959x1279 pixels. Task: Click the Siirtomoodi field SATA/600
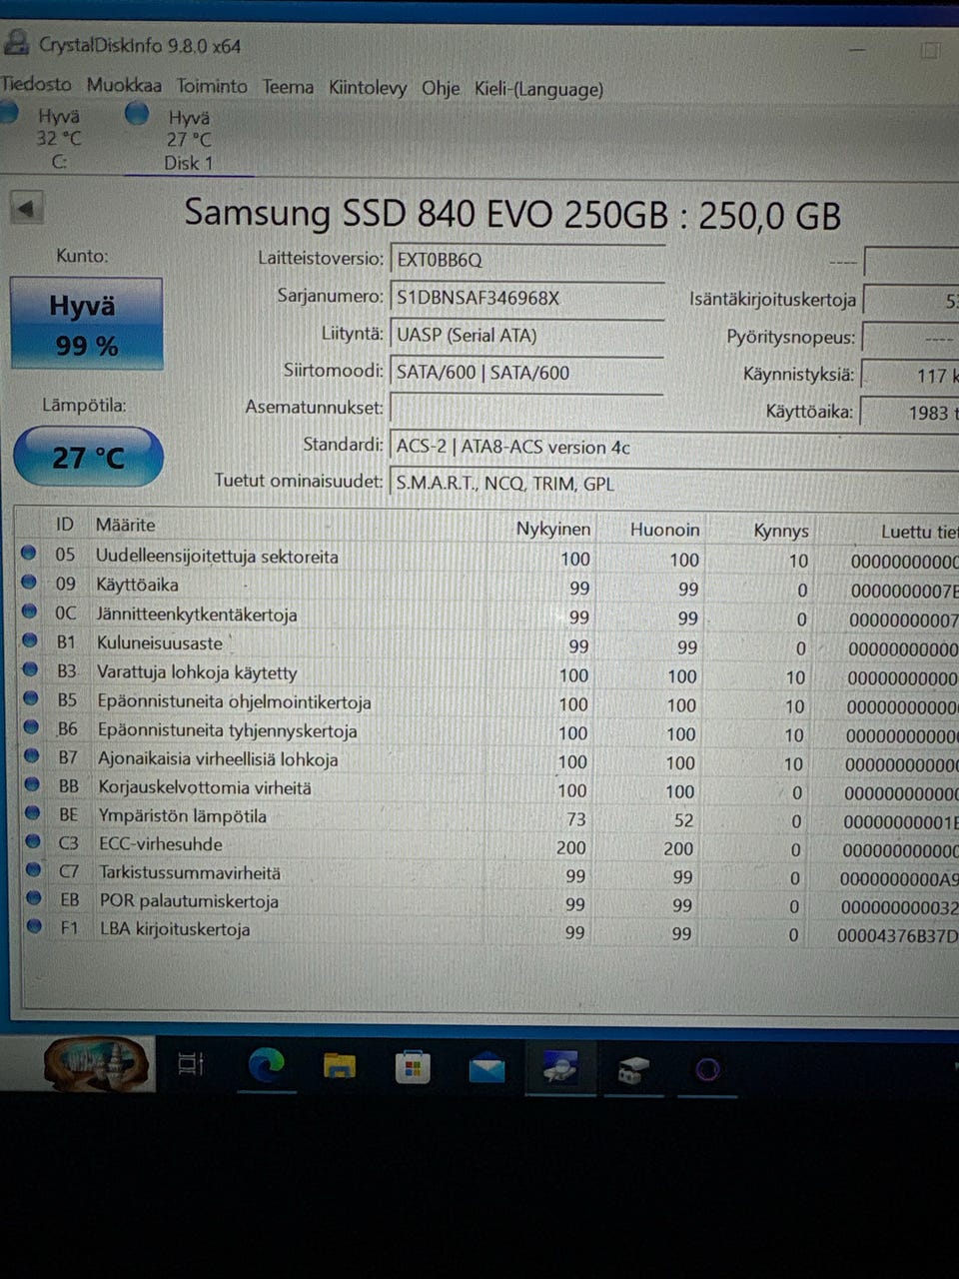tap(527, 373)
